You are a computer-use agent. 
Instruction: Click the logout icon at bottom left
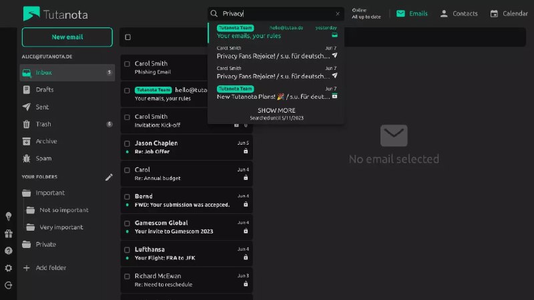8,285
